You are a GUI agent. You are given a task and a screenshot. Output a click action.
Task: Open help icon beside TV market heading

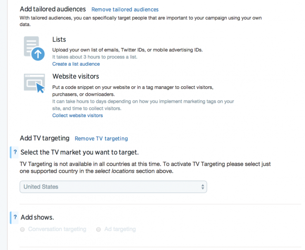pyautogui.click(x=15, y=152)
